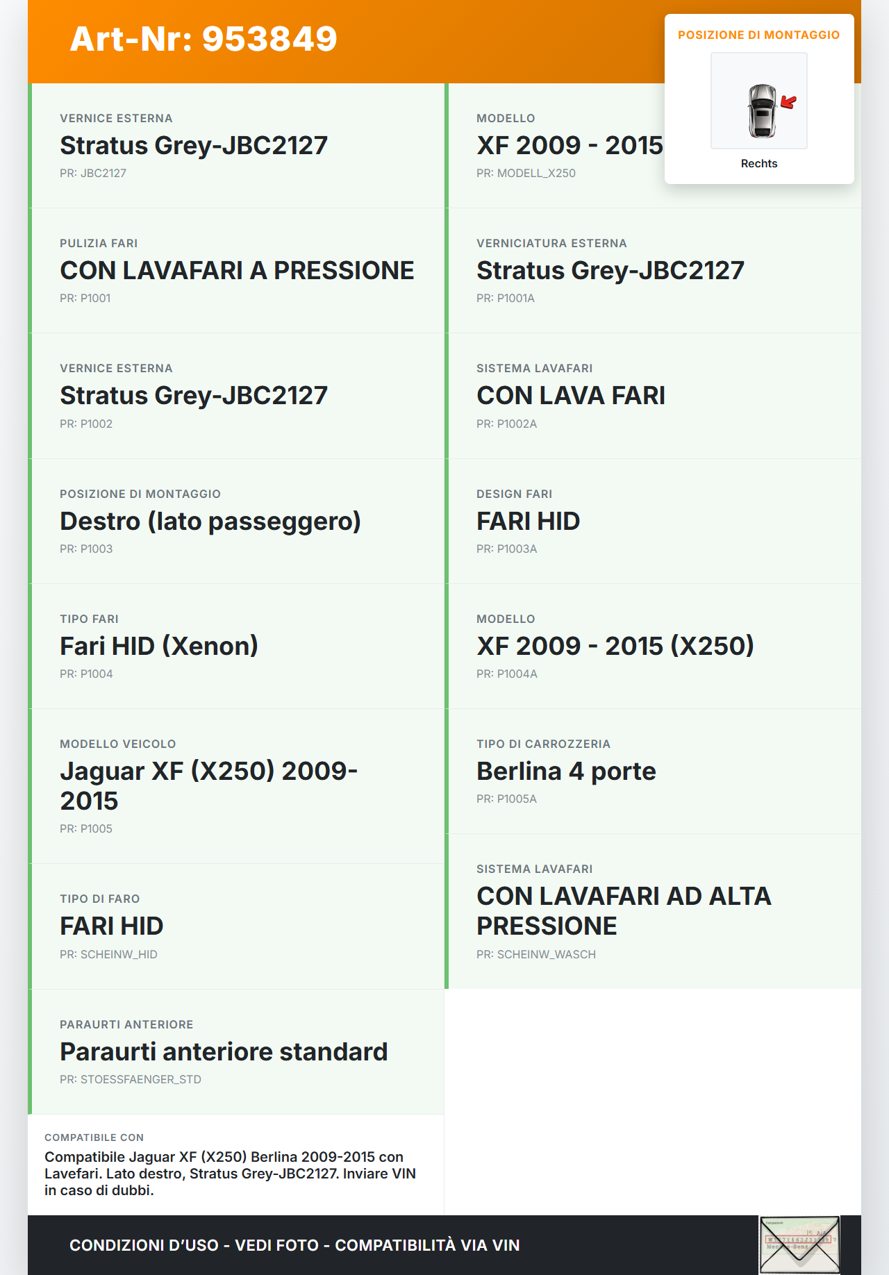
Task: Select the "Fari HID (Xenon)" spec entry
Action: click(x=159, y=646)
